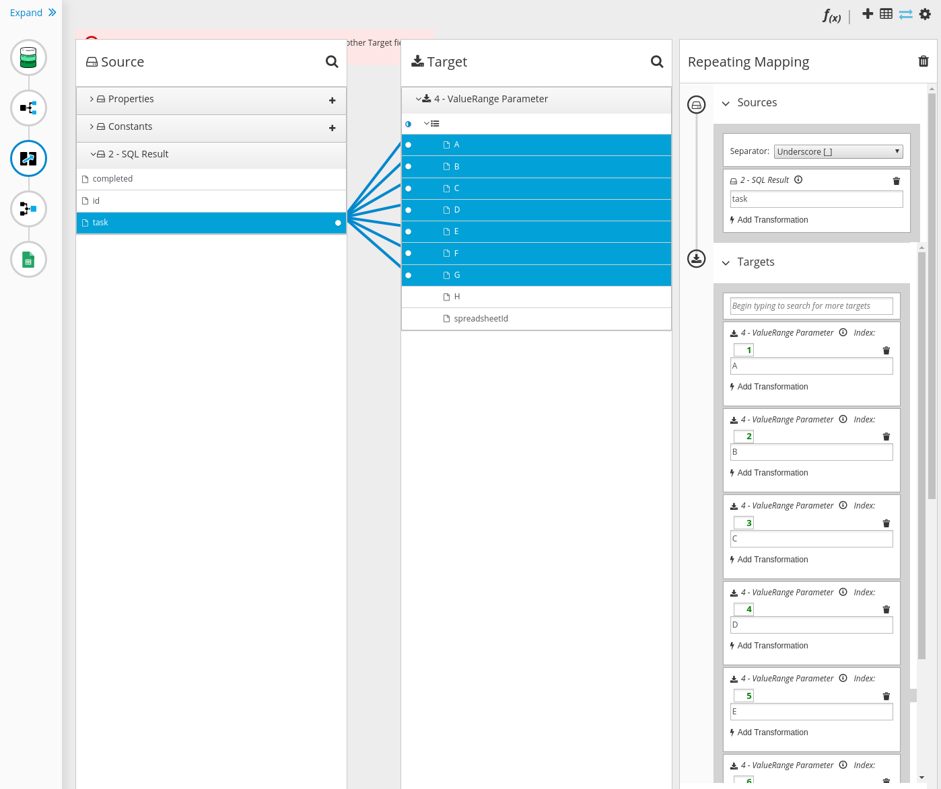
Task: Delete target A with trash icon
Action: click(x=886, y=350)
